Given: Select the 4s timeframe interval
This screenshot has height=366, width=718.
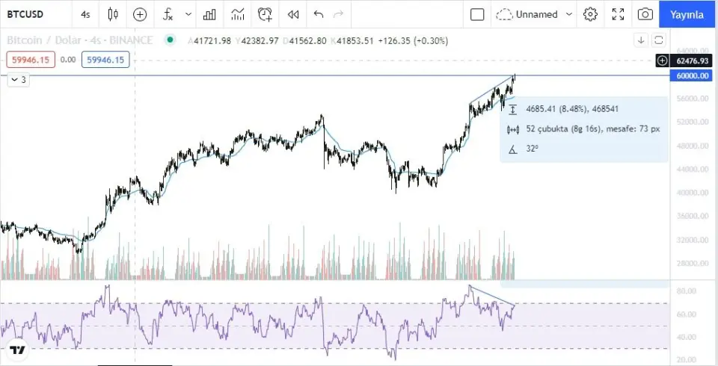Looking at the screenshot, I should 85,14.
